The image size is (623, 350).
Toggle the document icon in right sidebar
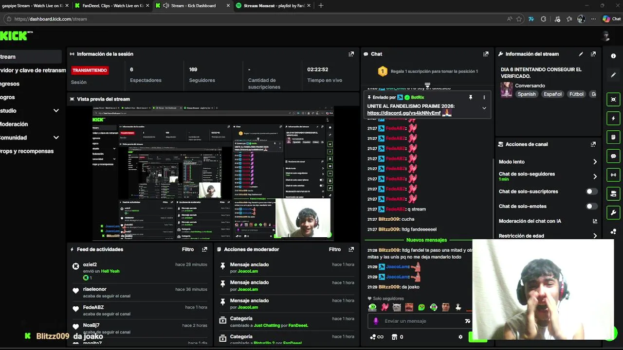(x=613, y=137)
